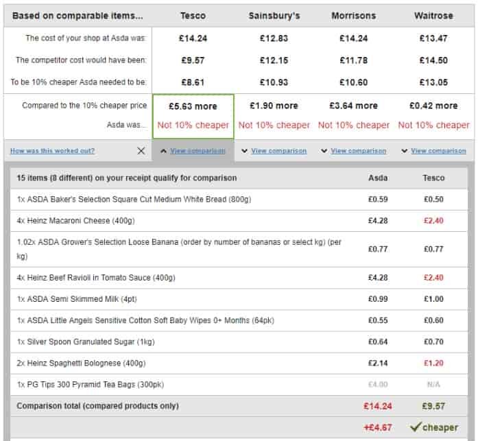Collapse the Tesco View comparison link
480x441 pixels.
coord(197,151)
